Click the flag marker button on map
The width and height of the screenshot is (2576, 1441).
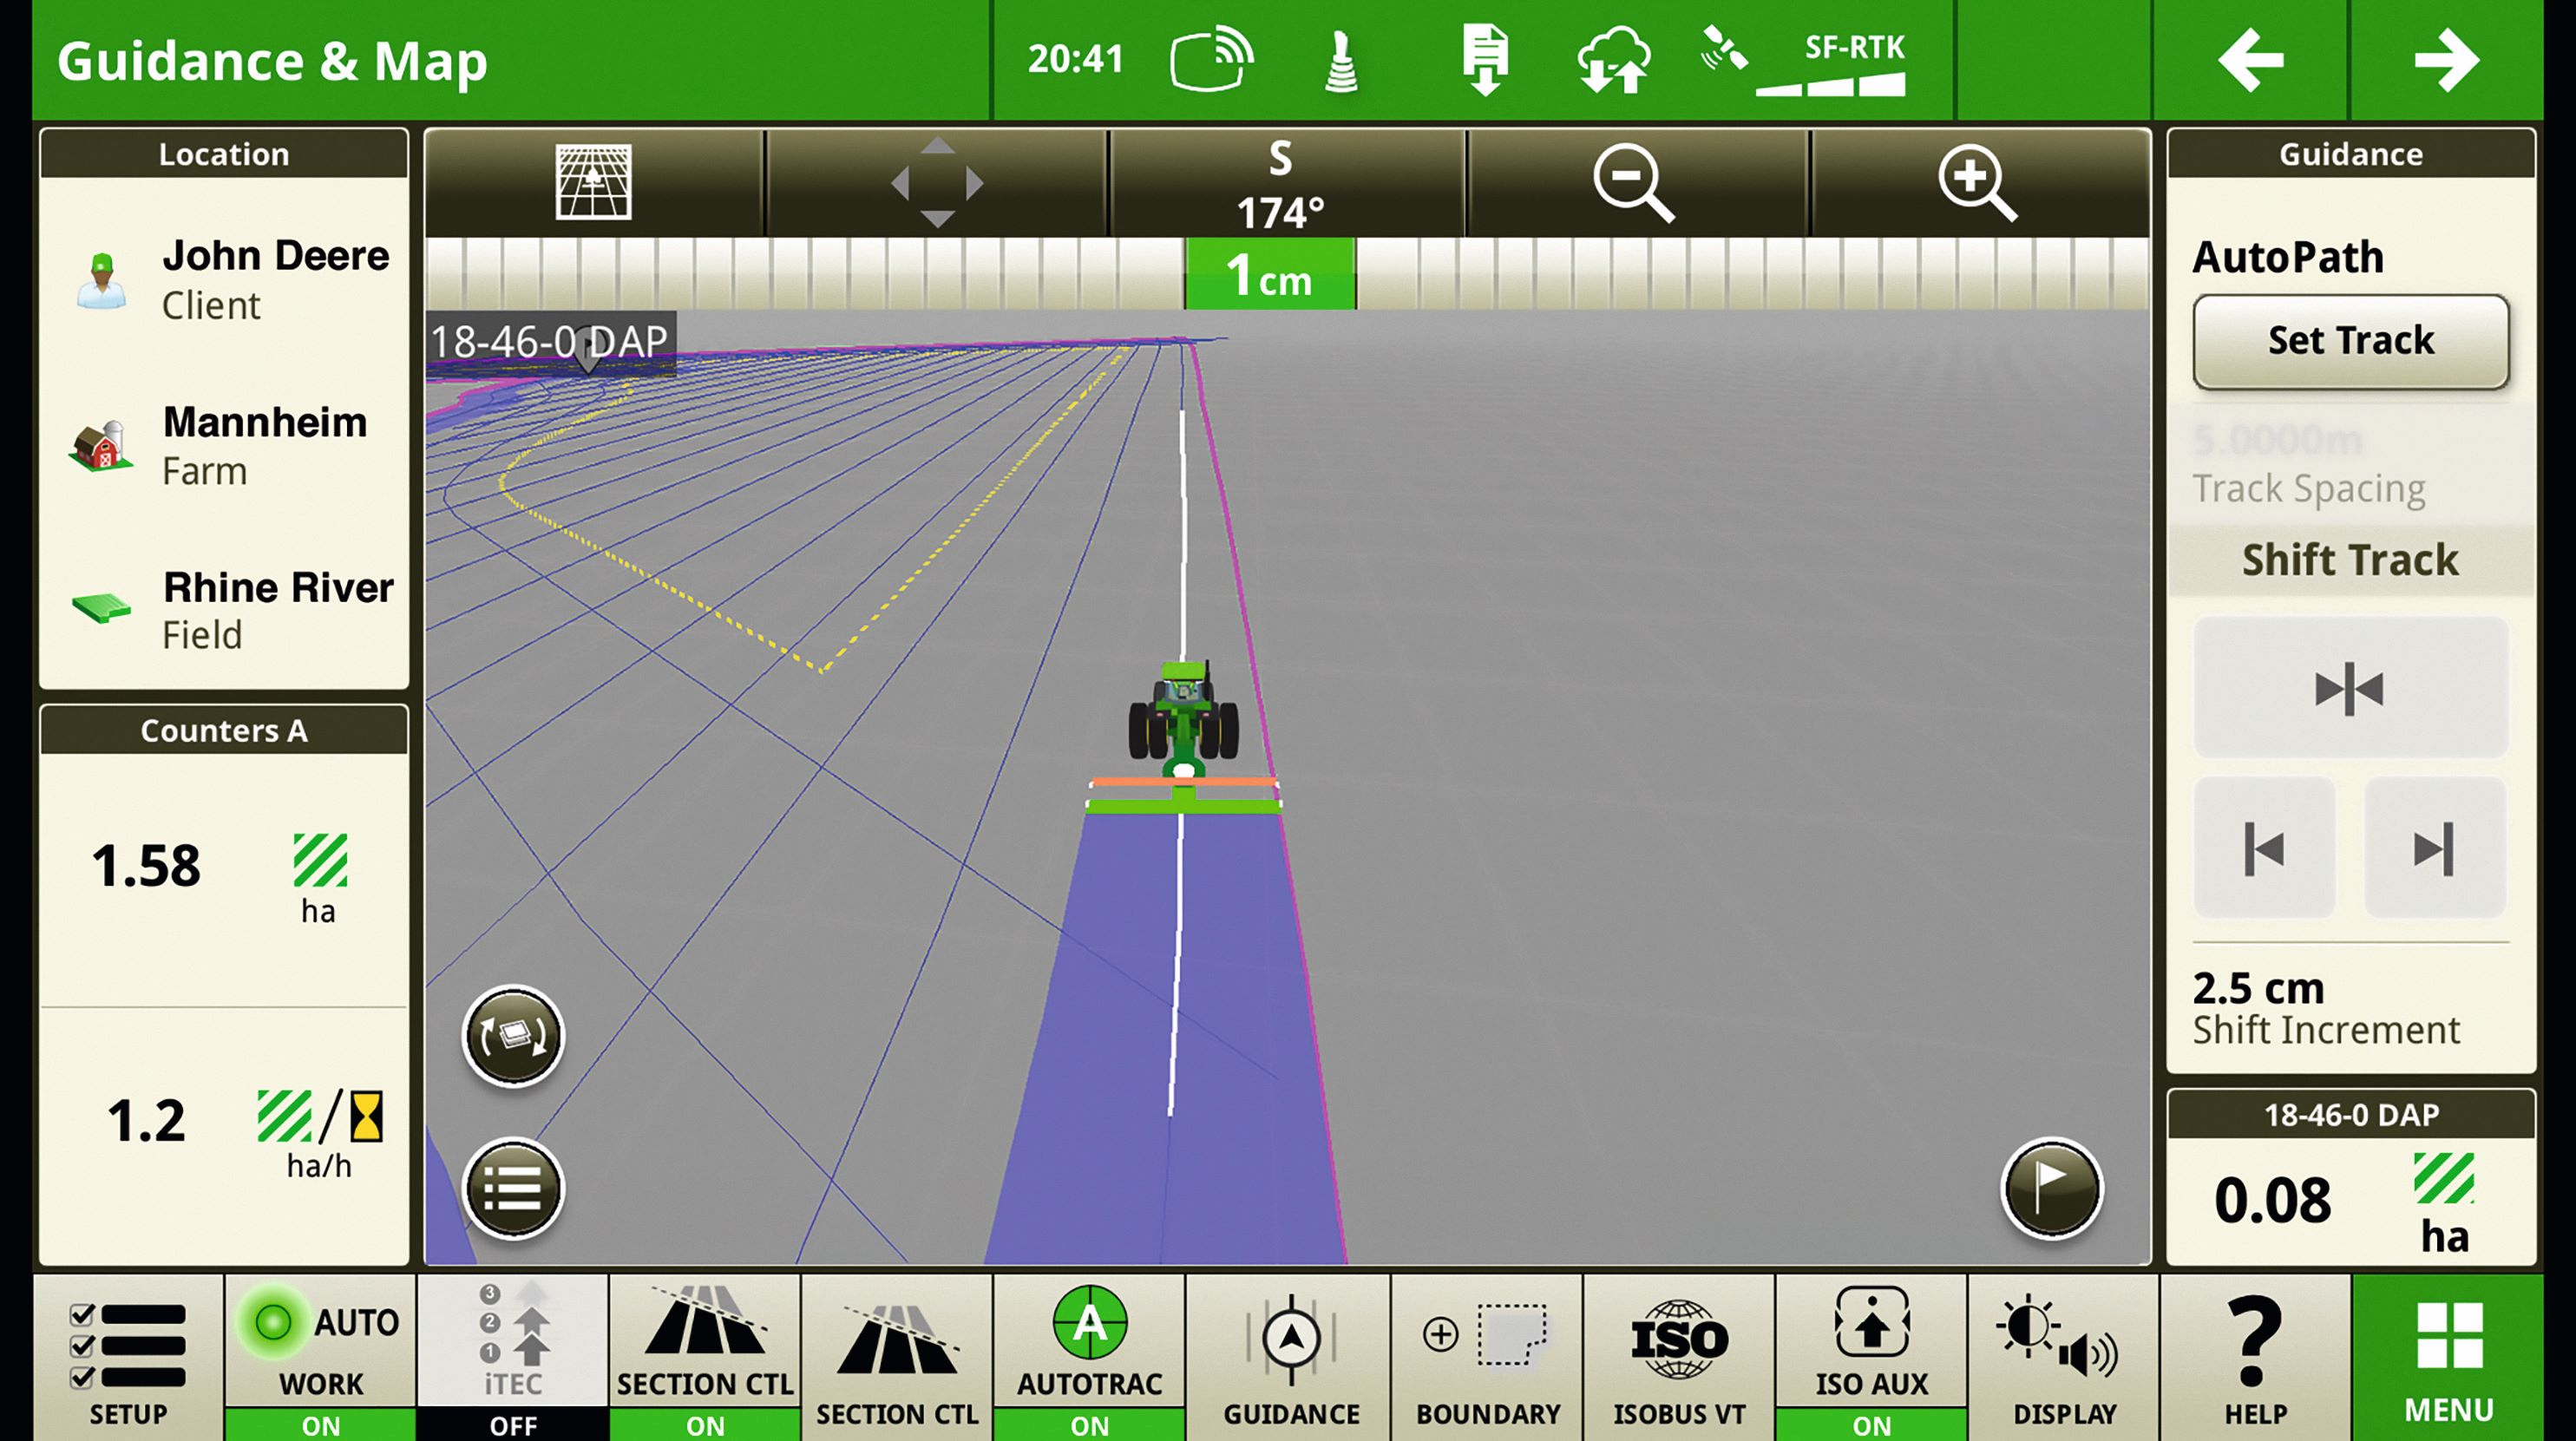(2051, 1189)
